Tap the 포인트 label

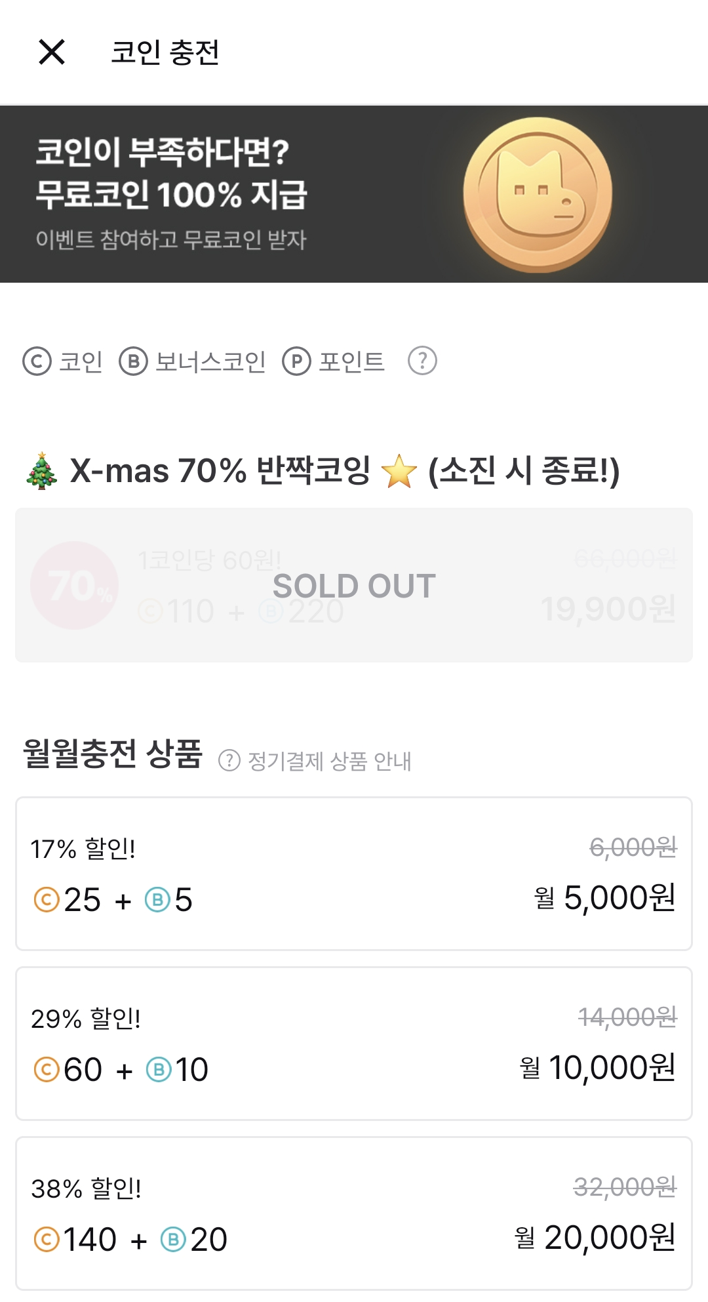coord(351,361)
